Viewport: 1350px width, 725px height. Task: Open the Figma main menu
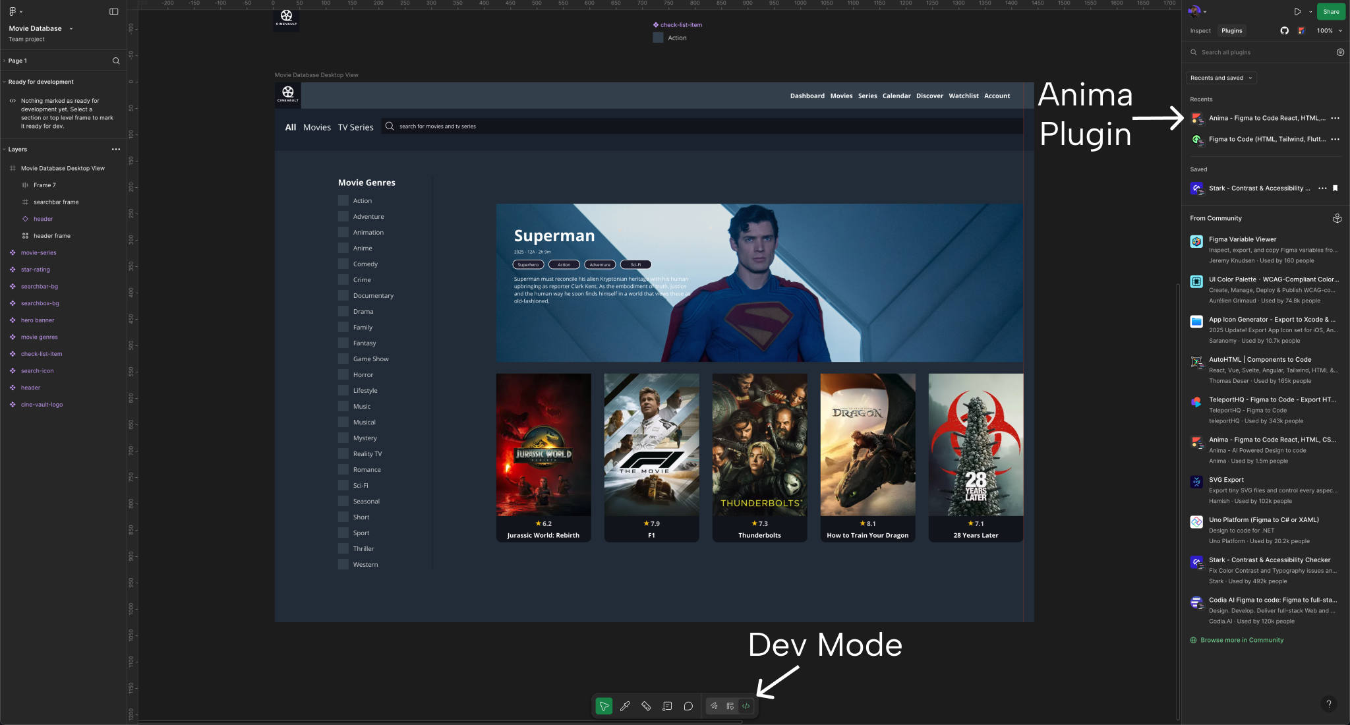(12, 11)
